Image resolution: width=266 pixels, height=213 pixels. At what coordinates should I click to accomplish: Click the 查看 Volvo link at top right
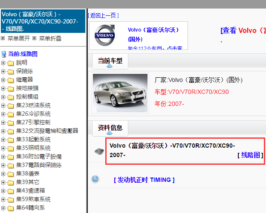pos(243,30)
